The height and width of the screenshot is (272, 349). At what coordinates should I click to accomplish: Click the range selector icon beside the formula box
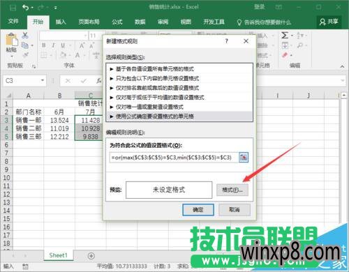(x=244, y=158)
